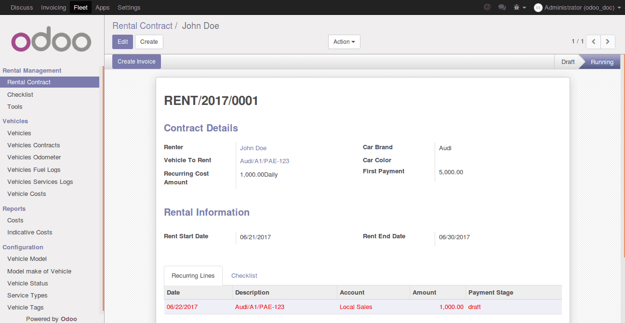Open Apps menu
Screen dimensions: 625x323
click(103, 7)
